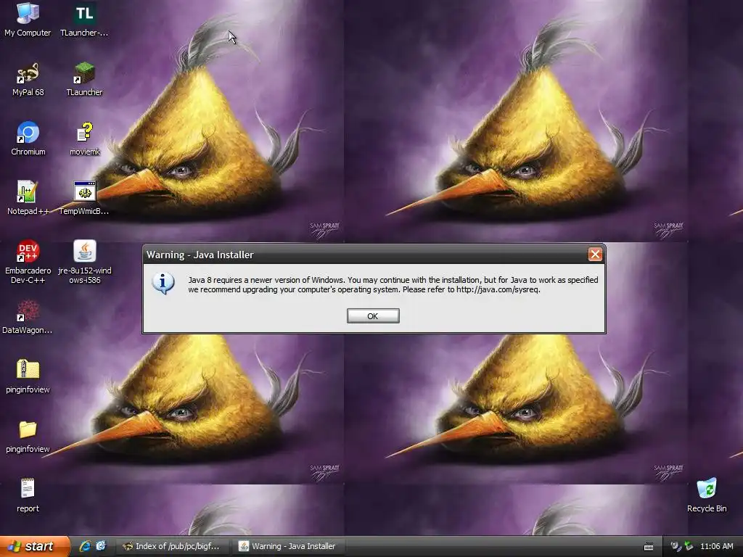The height and width of the screenshot is (557, 743).
Task: Select the moviemk help file icon
Action: click(85, 139)
